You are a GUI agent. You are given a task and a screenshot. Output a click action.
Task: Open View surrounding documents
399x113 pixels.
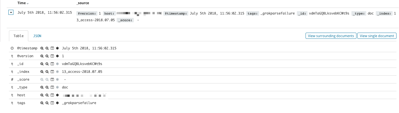(331, 36)
